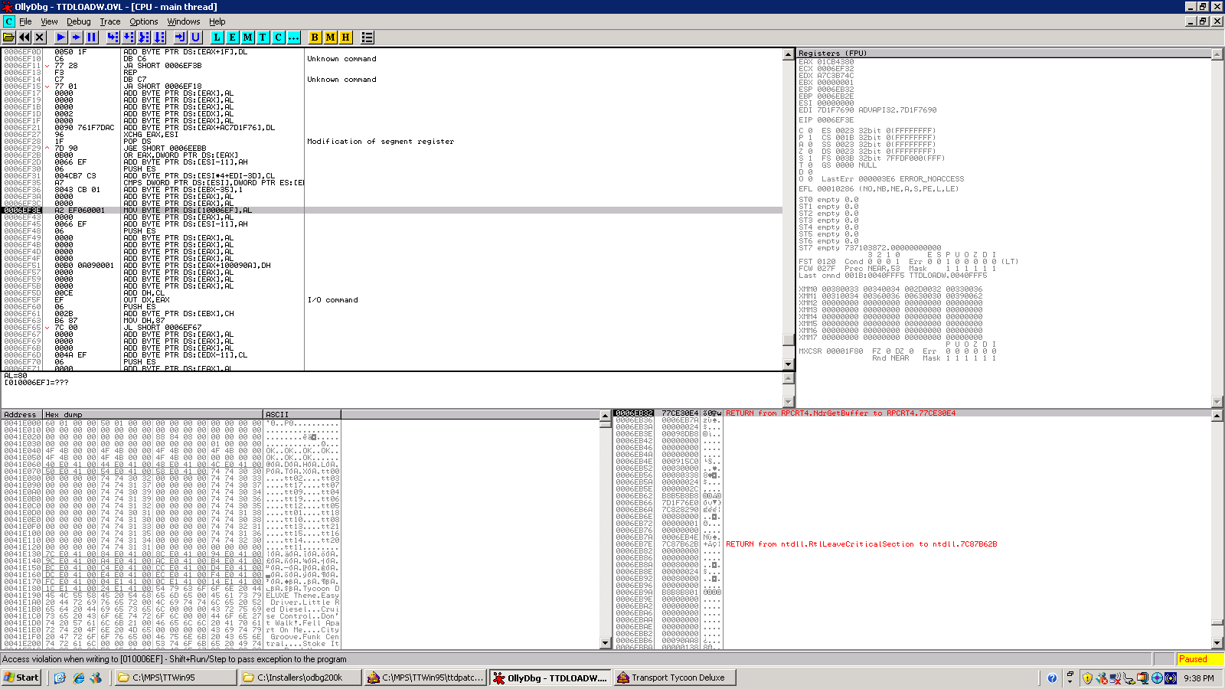The width and height of the screenshot is (1225, 689).
Task: Switch to C:\Installers\odbg200k taskbar window
Action: tap(299, 678)
